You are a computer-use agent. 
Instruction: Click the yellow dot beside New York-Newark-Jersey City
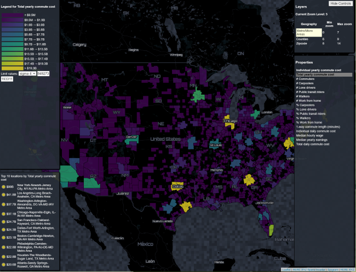[3, 187]
